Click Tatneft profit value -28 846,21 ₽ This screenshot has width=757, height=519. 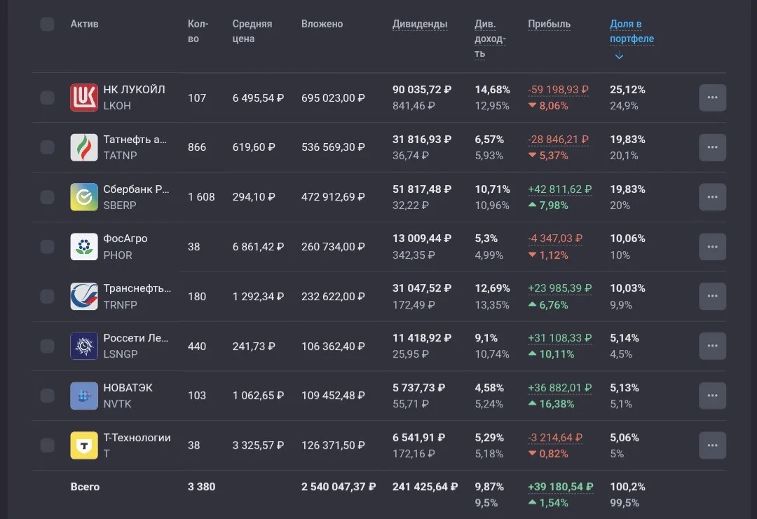(558, 140)
